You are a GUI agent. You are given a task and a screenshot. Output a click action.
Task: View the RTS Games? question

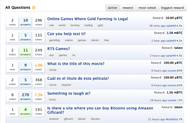click(58, 49)
